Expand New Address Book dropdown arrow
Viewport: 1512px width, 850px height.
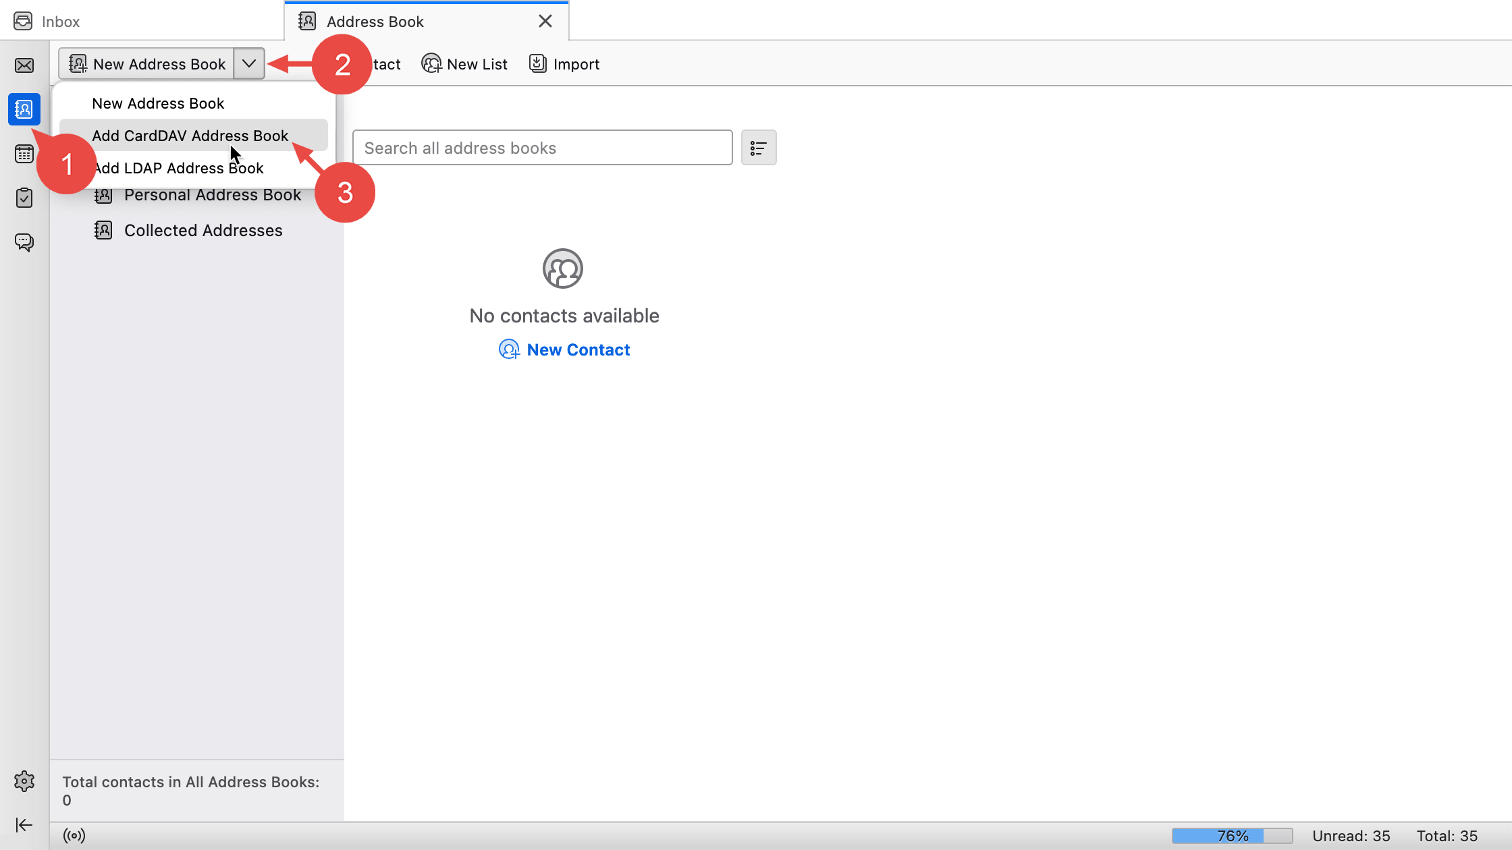click(249, 64)
